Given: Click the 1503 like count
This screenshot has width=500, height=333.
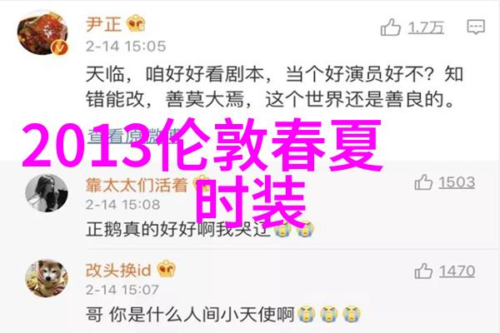Looking at the screenshot, I should 457,182.
